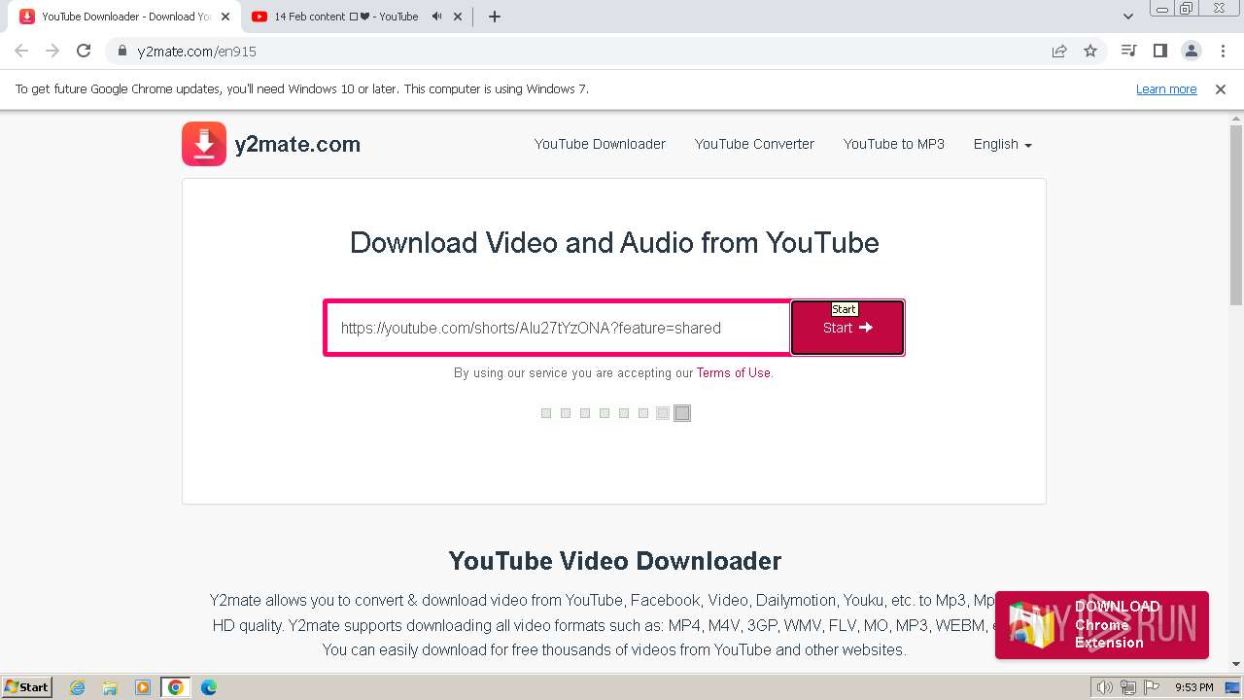Screen dimensions: 1244x700
Task: Click the page vertical scrollbar thumb
Action: click(x=1236, y=216)
